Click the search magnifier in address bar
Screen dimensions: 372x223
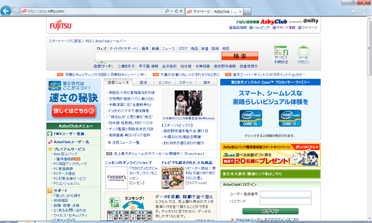coord(167,11)
